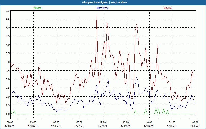Click the 13.09.24 date label
Screen dimensions: 206x129
click(195, 126)
